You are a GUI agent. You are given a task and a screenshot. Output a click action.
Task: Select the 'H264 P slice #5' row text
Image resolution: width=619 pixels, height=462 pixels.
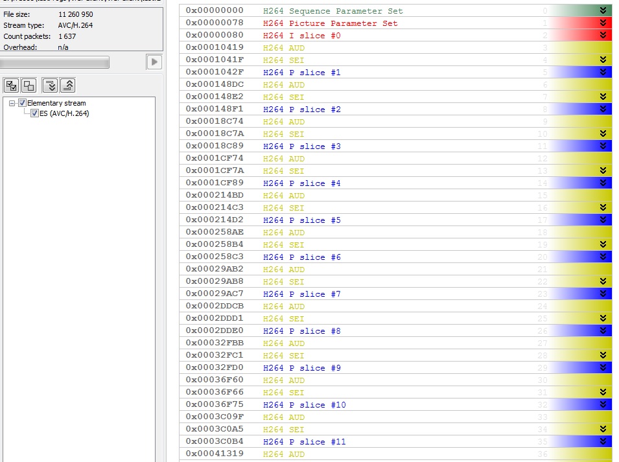coord(301,220)
